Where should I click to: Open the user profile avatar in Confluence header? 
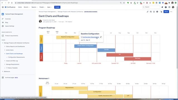tap(173, 7)
